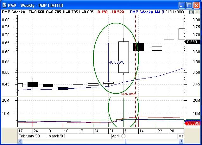Click the black candlestick for week of March 10

point(63,88)
